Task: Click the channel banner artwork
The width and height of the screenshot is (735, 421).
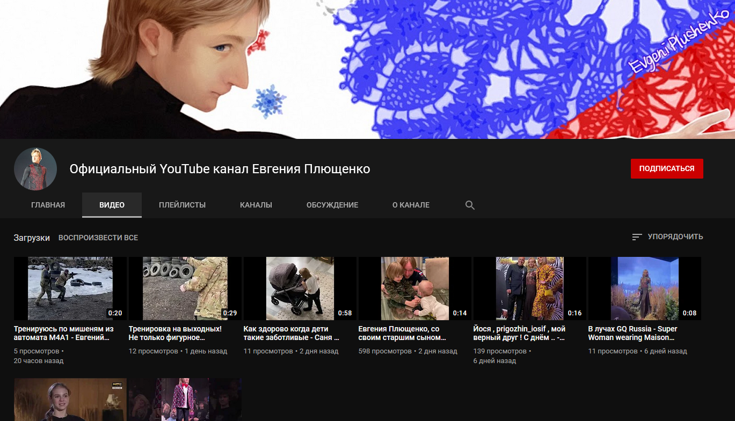Action: point(367,70)
